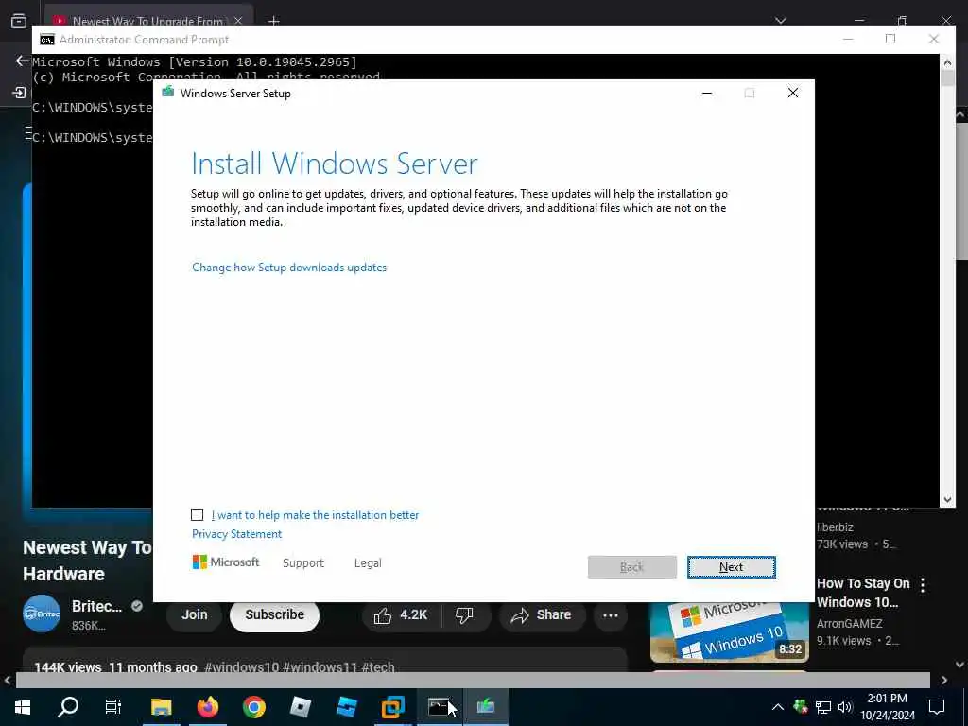The image size is (968, 726).
Task: Open File Explorer from the taskbar
Action: tap(161, 707)
